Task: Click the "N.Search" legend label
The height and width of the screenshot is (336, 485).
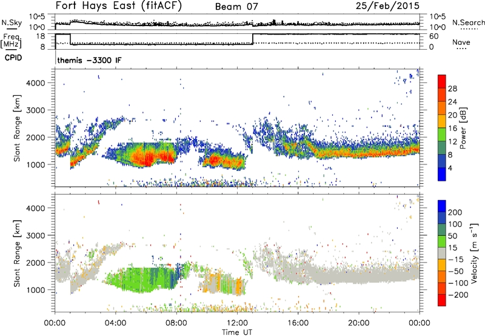Action: (468, 22)
